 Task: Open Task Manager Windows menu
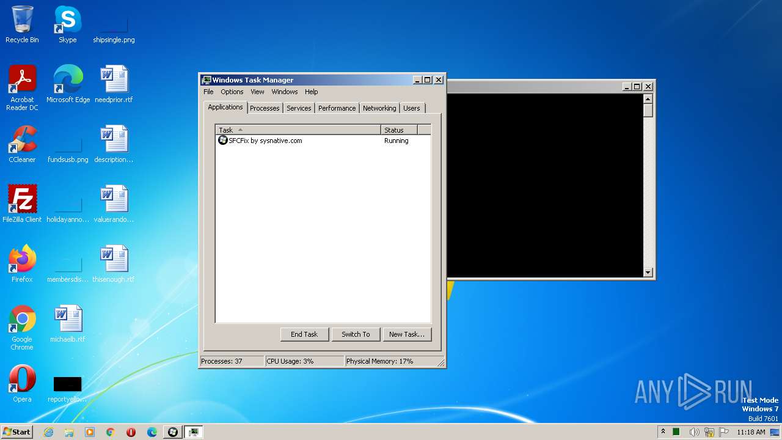[285, 92]
